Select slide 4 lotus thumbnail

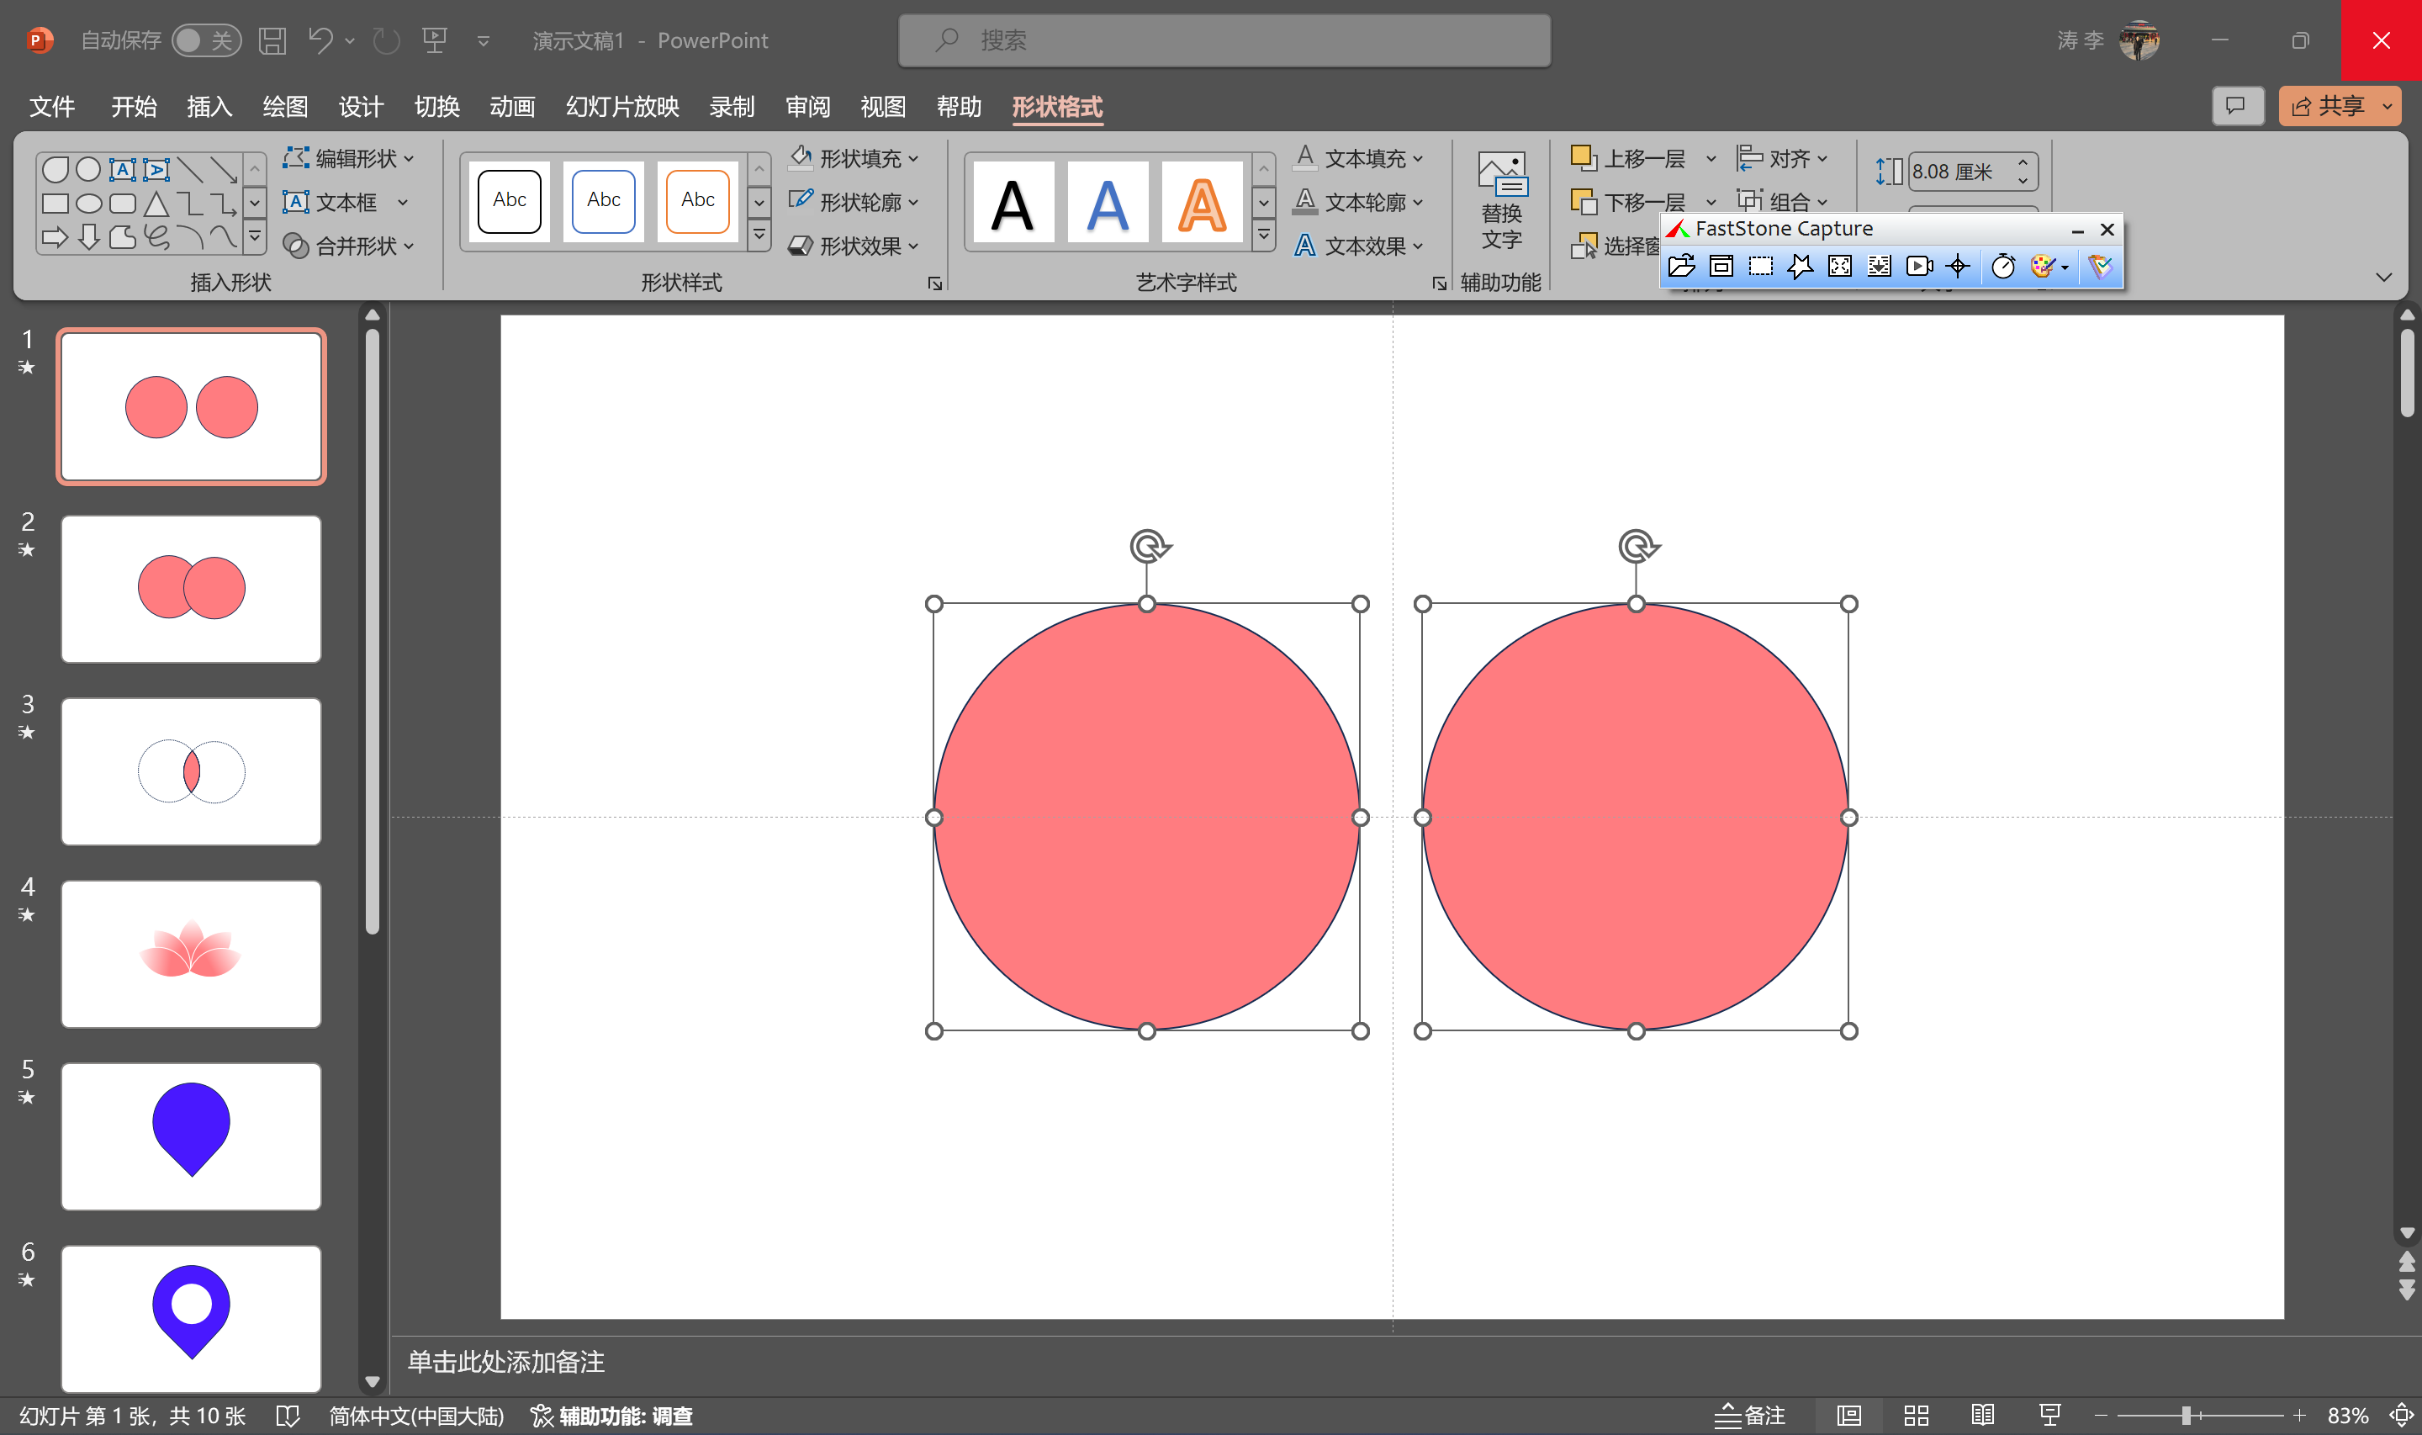[x=192, y=954]
